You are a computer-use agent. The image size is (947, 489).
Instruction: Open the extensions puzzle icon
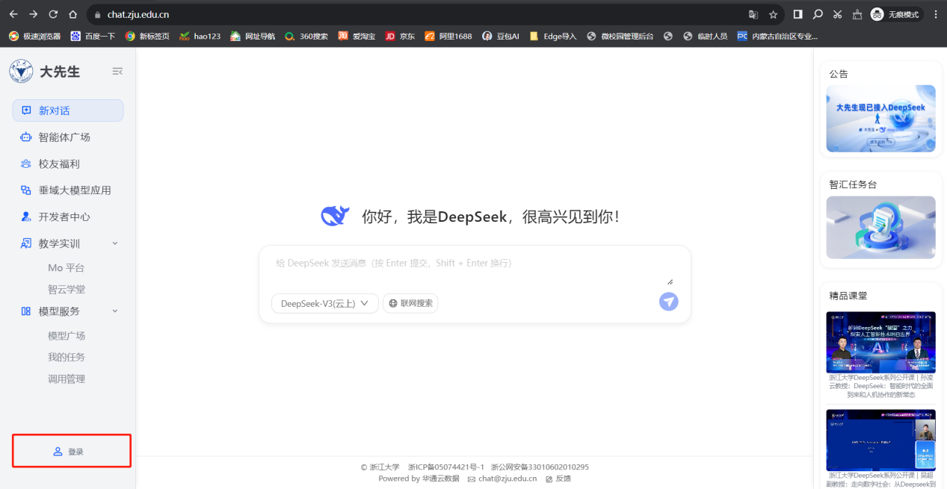point(857,14)
